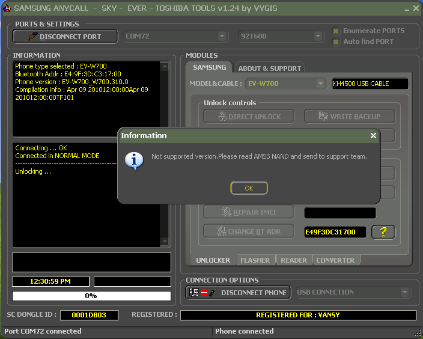Click the 0% progress bar
The height and width of the screenshot is (339, 423).
click(x=91, y=296)
